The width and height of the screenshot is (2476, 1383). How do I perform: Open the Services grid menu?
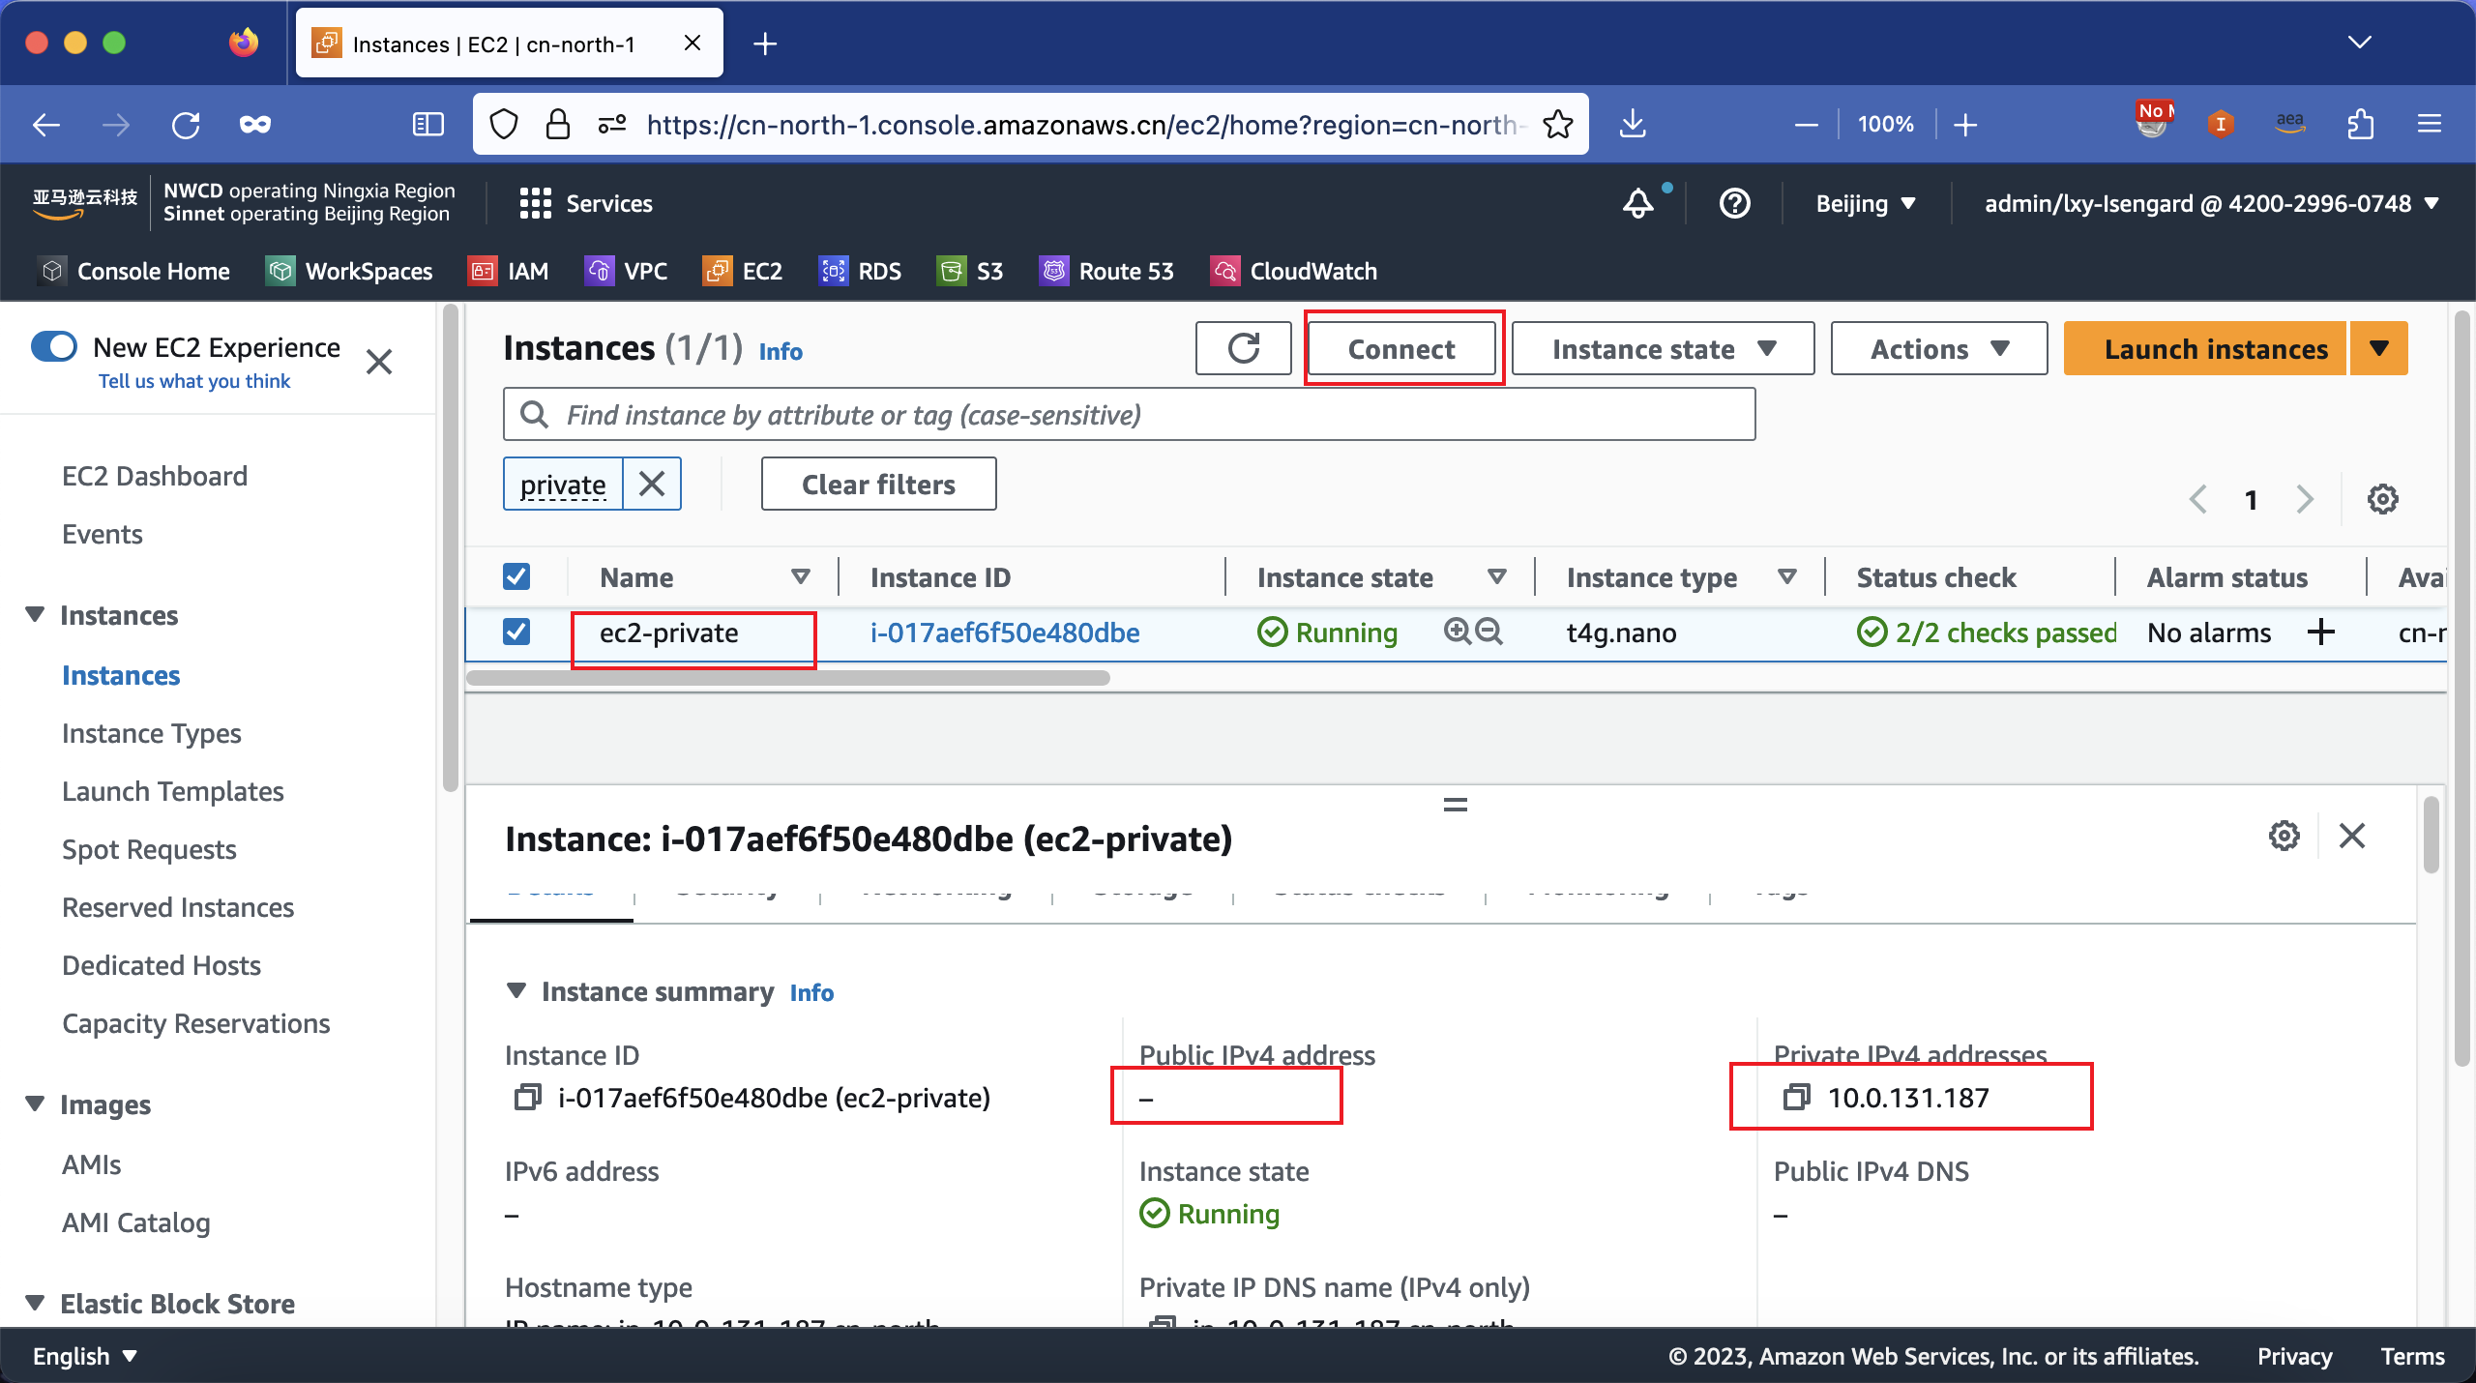(x=586, y=203)
